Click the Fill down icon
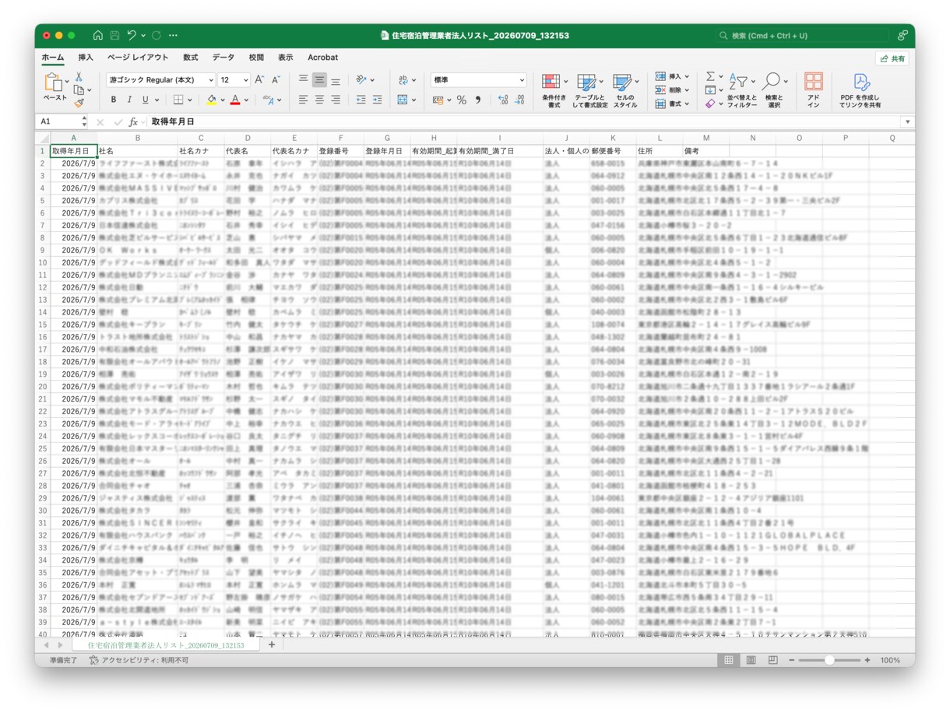This screenshot has height=713, width=950. point(709,90)
